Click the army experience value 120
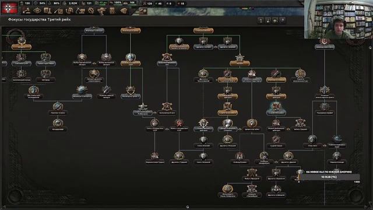 (150, 3)
